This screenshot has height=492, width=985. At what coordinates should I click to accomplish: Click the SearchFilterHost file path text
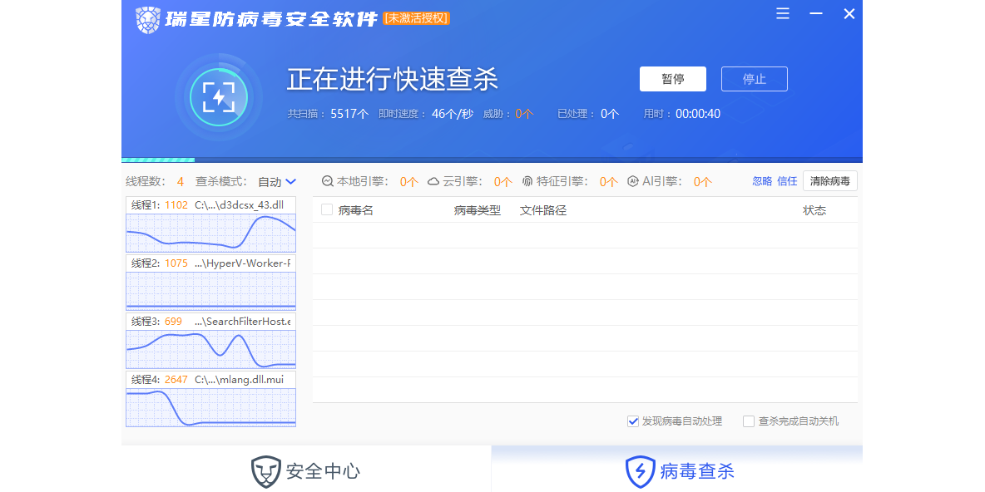(242, 322)
